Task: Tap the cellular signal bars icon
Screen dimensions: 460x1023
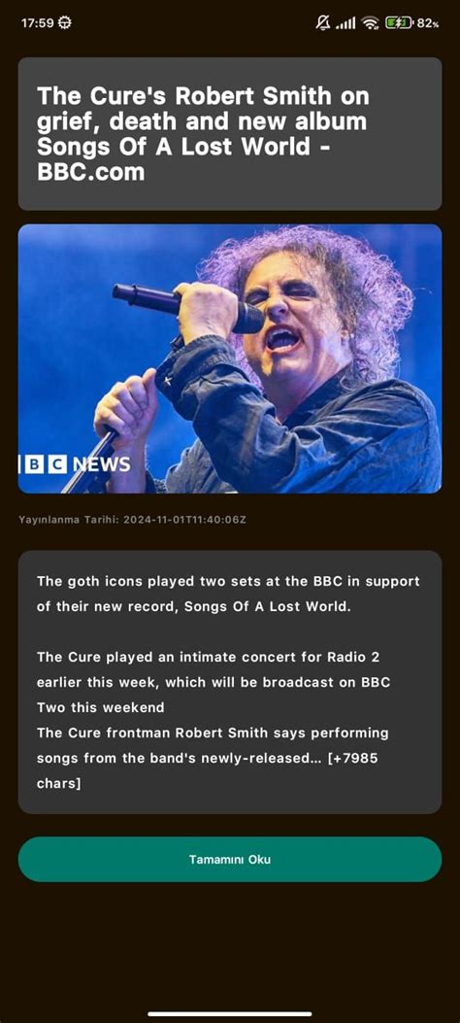Action: (x=345, y=23)
